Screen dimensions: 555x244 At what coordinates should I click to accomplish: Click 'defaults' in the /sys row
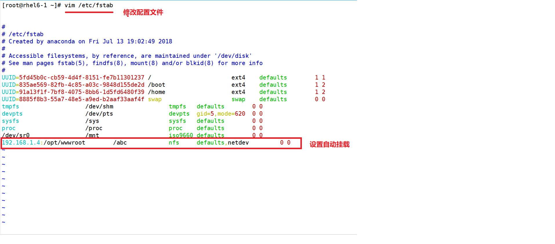[211, 121]
